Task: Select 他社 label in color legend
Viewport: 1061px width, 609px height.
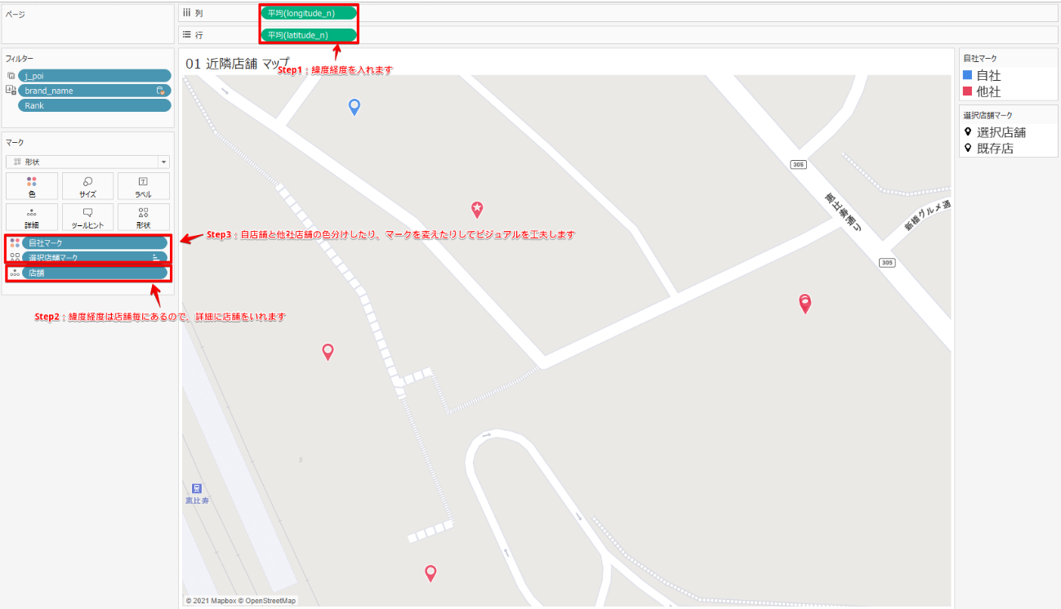Action: point(989,91)
